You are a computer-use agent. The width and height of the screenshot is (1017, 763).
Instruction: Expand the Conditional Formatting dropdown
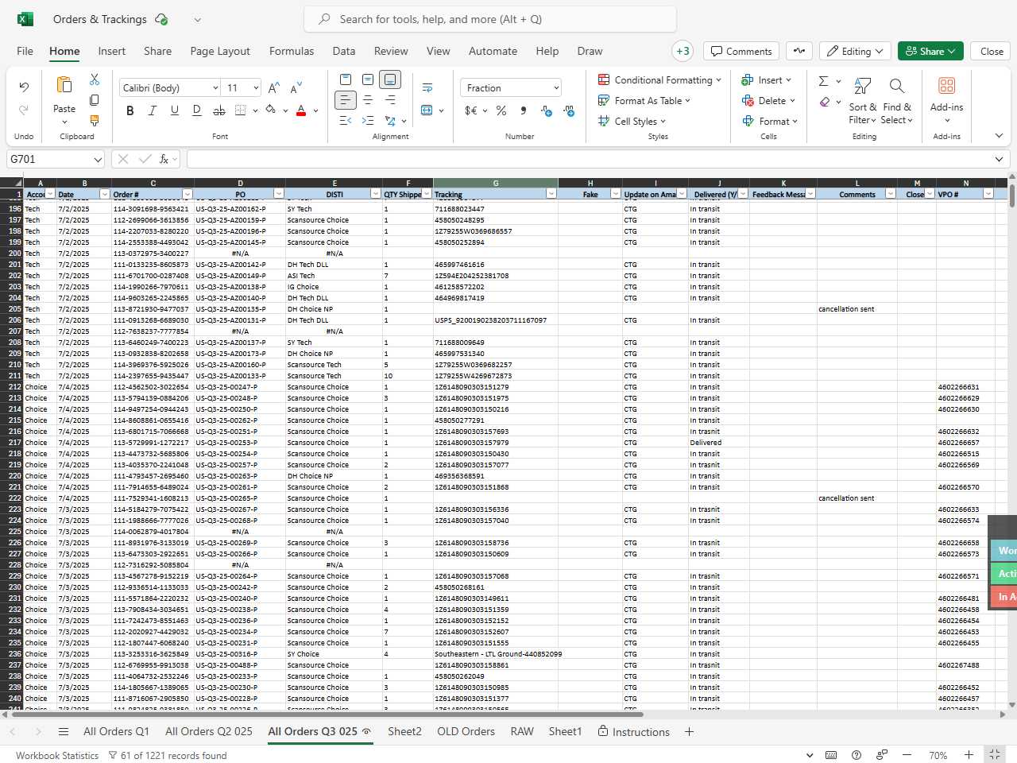click(718, 80)
